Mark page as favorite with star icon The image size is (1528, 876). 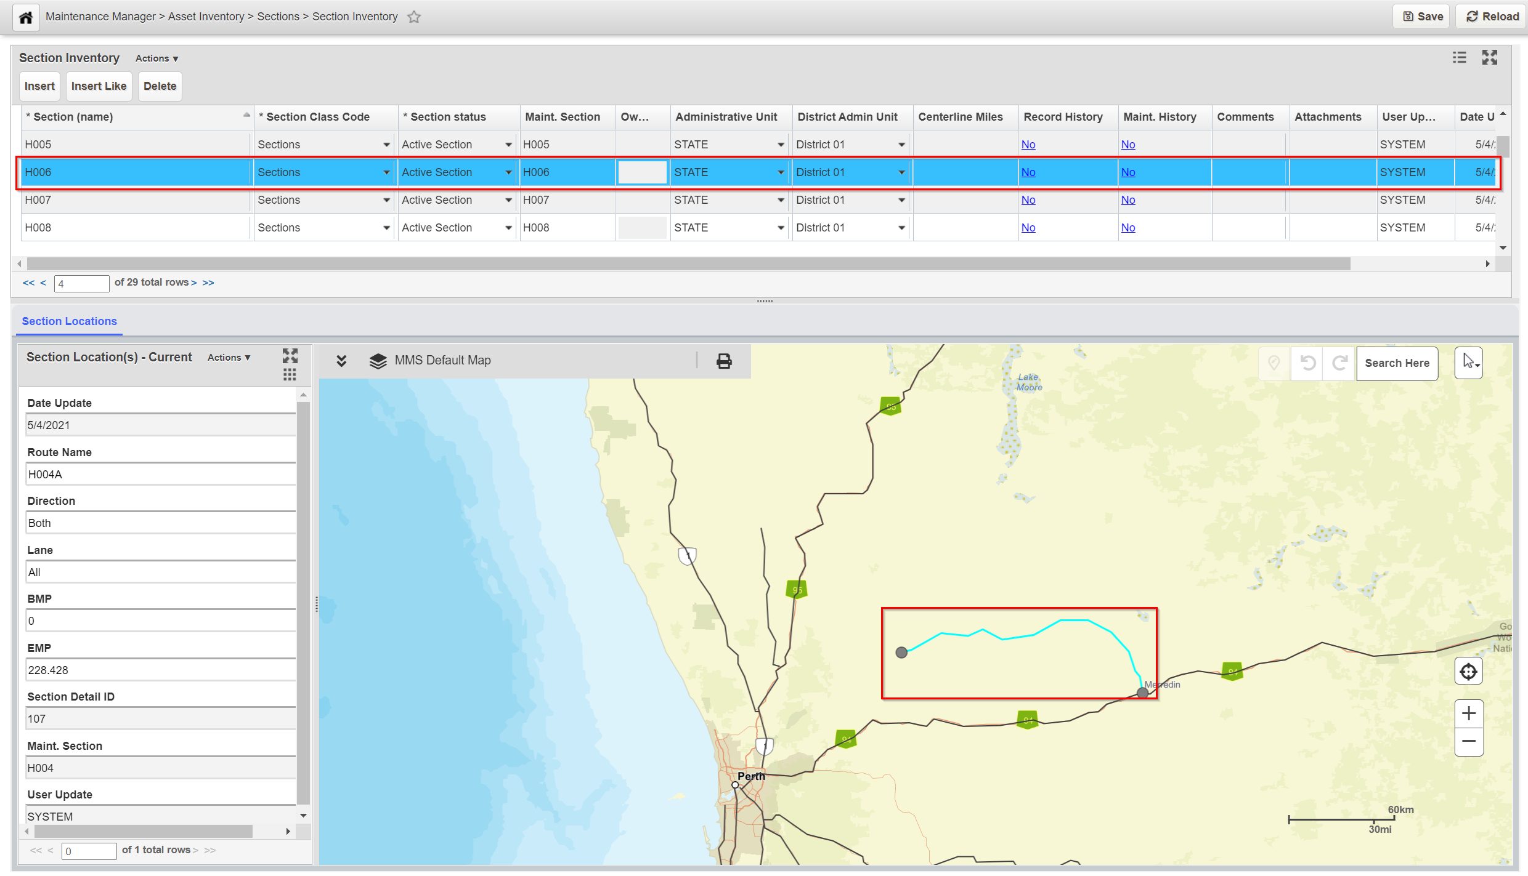pos(414,17)
